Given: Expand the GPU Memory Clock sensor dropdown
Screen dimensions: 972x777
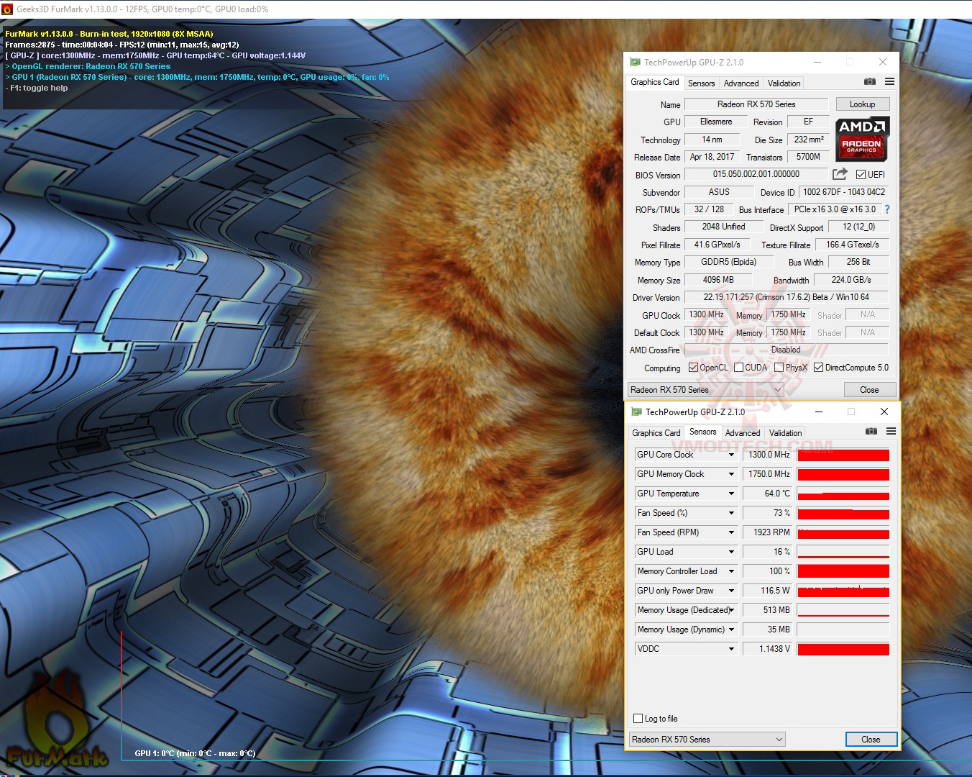Looking at the screenshot, I should [x=731, y=474].
